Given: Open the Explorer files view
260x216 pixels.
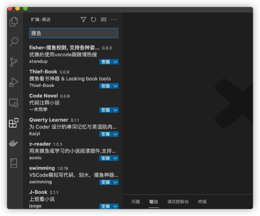Looking at the screenshot, I should [14, 21].
